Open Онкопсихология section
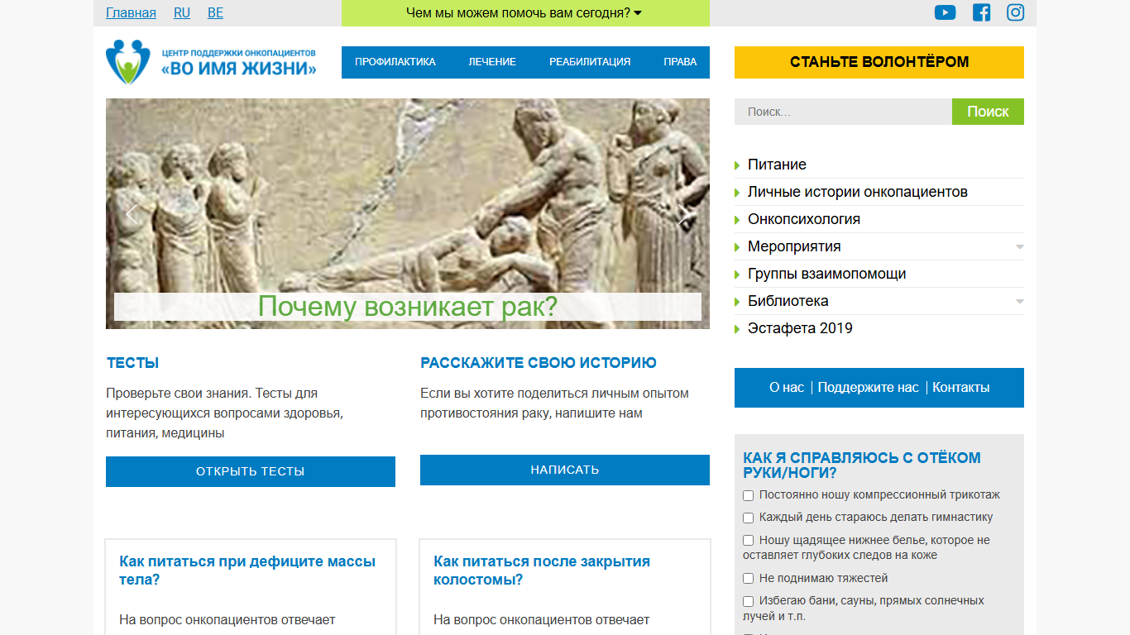Screen dimensions: 1130x635 coord(804,219)
